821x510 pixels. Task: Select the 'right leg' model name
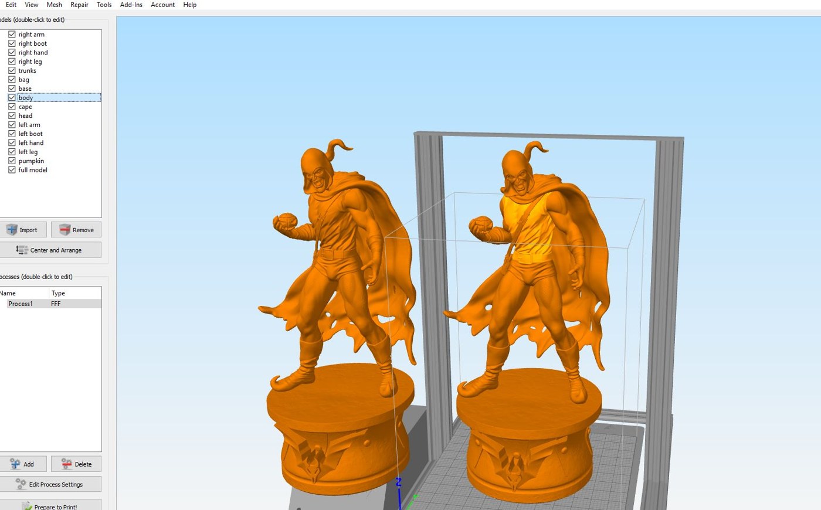coord(30,62)
